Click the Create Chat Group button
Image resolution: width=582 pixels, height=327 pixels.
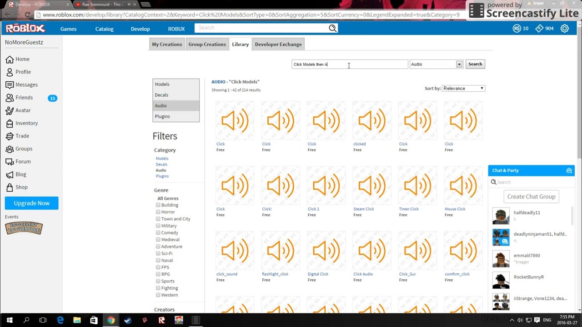pyautogui.click(x=531, y=197)
